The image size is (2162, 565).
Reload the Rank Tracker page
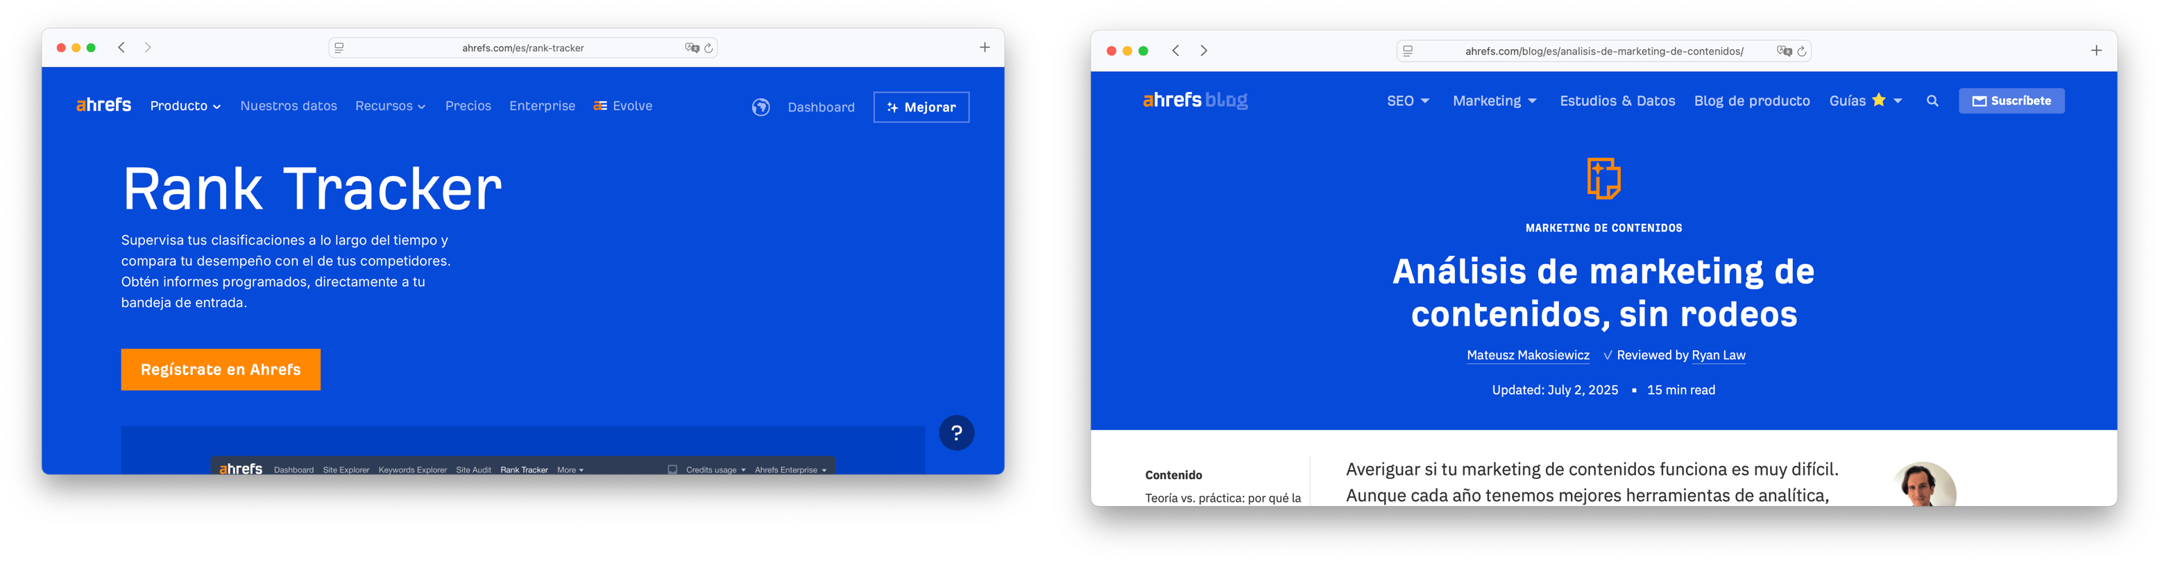coord(708,48)
